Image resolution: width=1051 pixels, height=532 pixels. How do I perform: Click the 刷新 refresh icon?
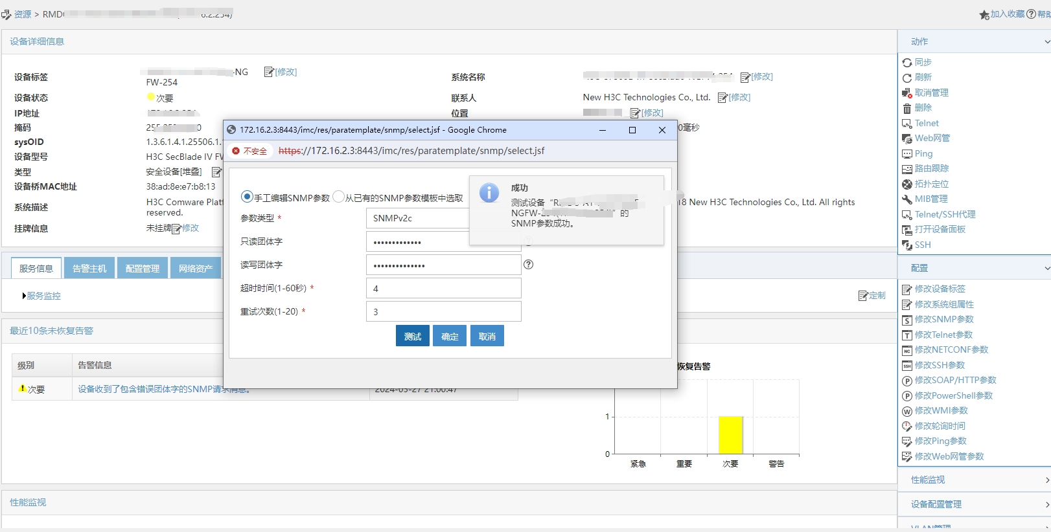(x=907, y=78)
